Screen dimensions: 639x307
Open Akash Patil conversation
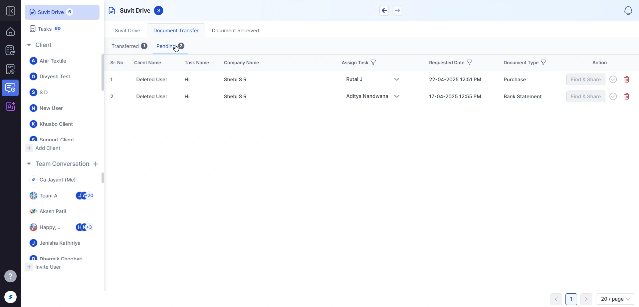pos(53,211)
